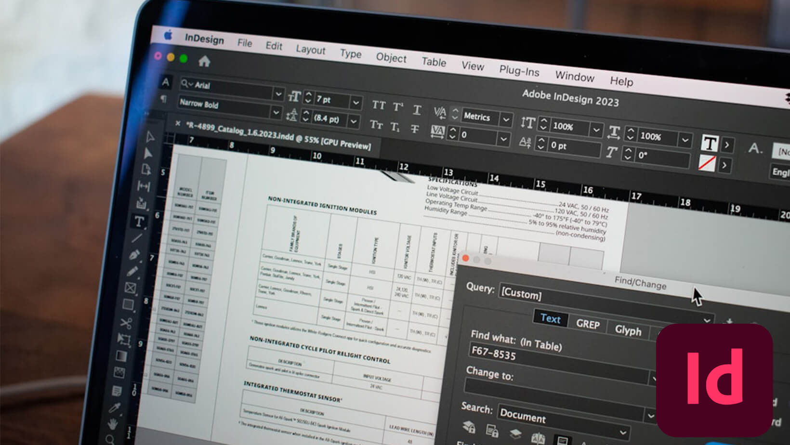Open the Table menu in the menu bar
Screen dimensions: 790x445
[433, 63]
